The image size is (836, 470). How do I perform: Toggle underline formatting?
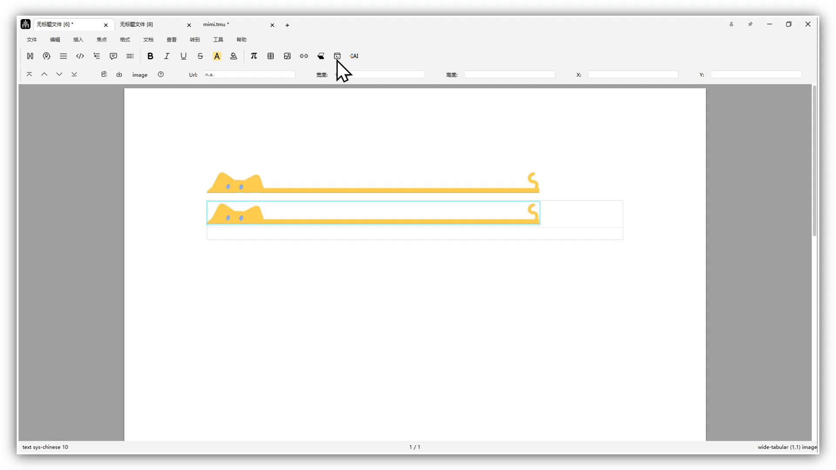click(183, 56)
